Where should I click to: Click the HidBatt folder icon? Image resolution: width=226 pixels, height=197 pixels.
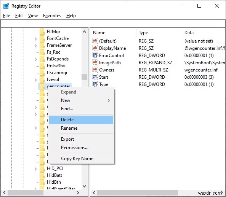[x=42, y=175]
